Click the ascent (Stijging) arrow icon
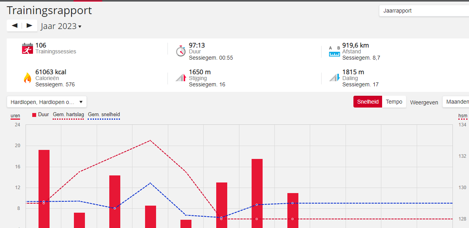469x228 pixels. 180,78
